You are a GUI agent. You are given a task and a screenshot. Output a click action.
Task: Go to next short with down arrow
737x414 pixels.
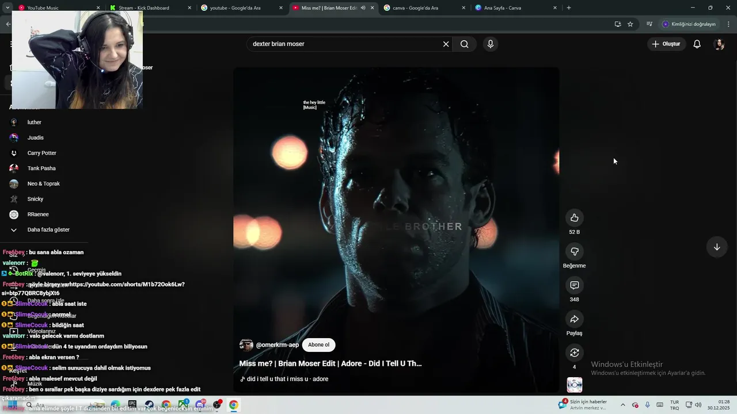pos(717,247)
